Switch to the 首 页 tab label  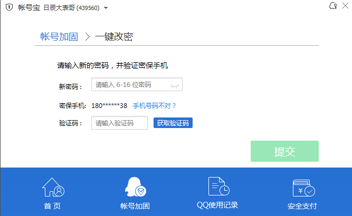tap(53, 205)
